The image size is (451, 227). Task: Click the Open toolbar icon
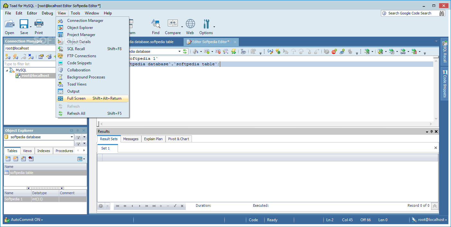[x=10, y=24]
